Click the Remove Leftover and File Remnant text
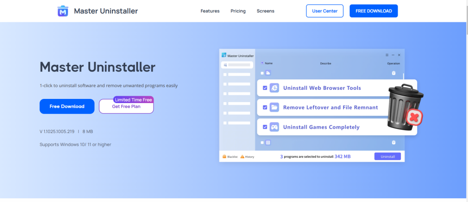Viewport: 468px width, 202px height. pos(330,107)
